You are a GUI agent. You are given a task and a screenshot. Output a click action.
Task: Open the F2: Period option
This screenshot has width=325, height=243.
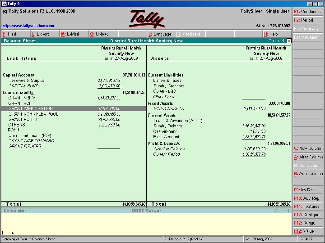click(x=308, y=20)
